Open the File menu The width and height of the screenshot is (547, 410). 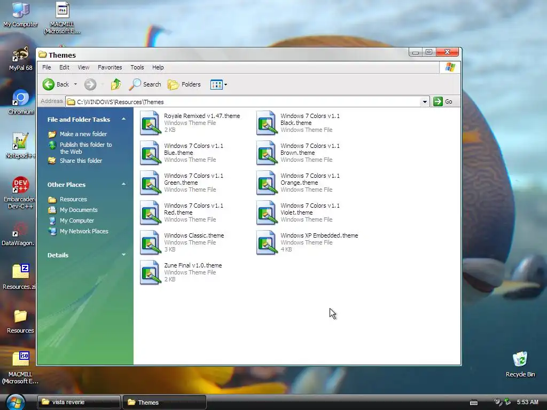pos(46,67)
